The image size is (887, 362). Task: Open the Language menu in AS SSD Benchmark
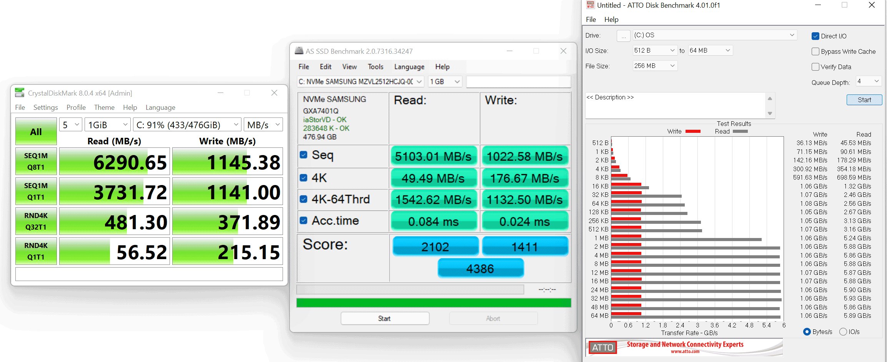(409, 67)
